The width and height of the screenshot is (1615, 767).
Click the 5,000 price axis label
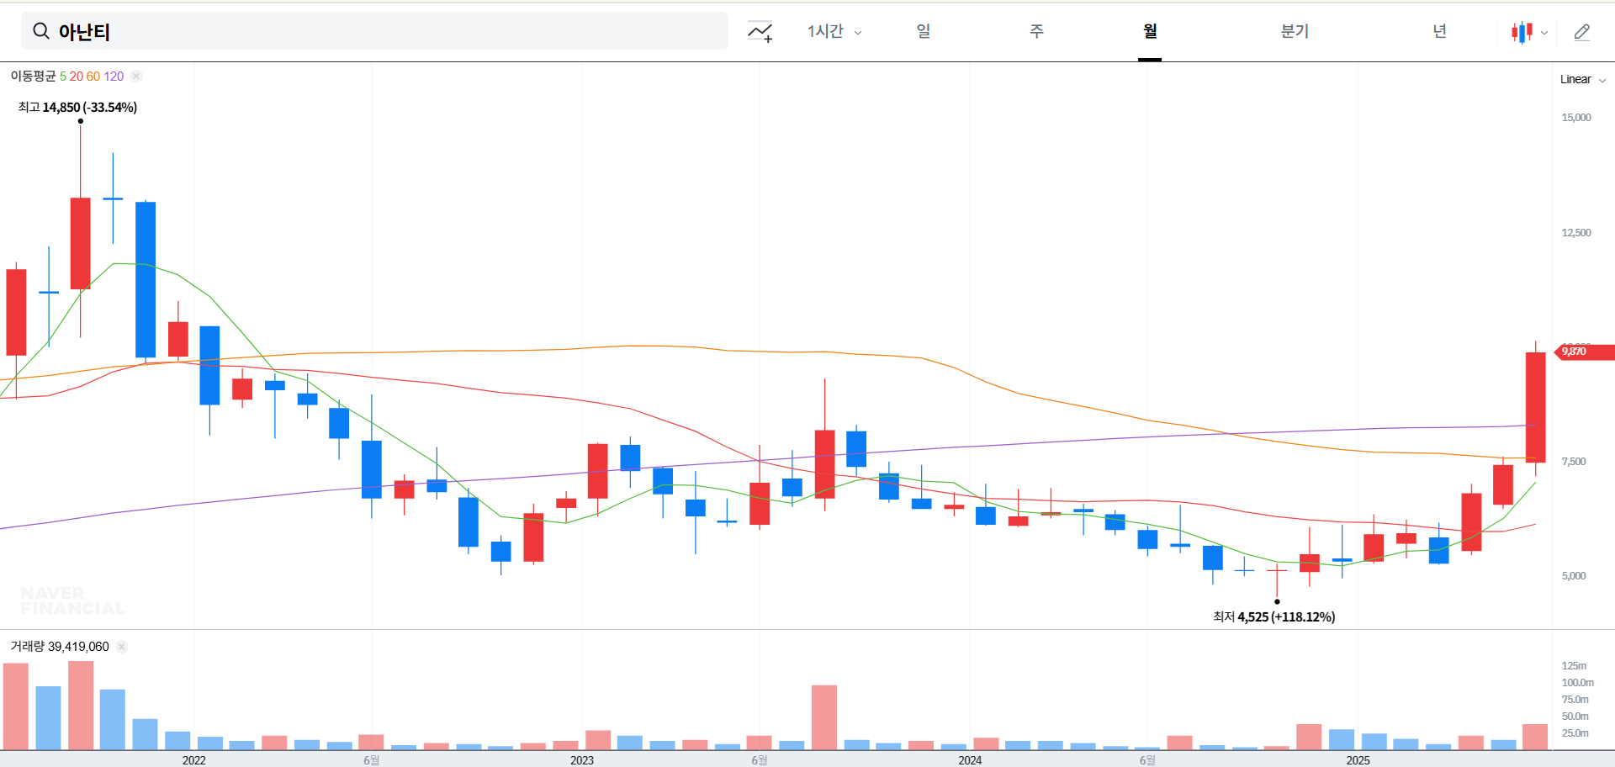[1574, 575]
